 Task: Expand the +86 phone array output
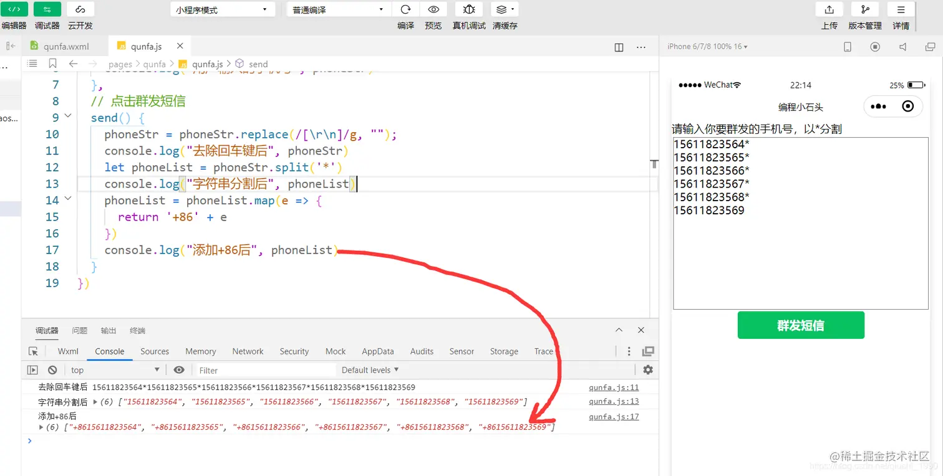42,427
